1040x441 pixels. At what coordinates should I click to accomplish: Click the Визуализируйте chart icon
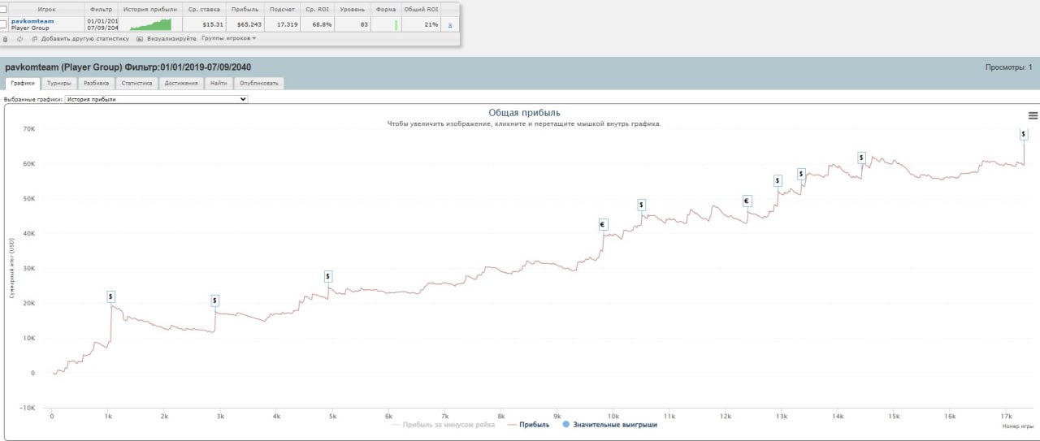coord(140,38)
